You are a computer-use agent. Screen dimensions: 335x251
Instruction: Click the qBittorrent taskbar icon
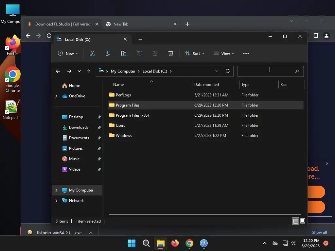tap(203, 243)
